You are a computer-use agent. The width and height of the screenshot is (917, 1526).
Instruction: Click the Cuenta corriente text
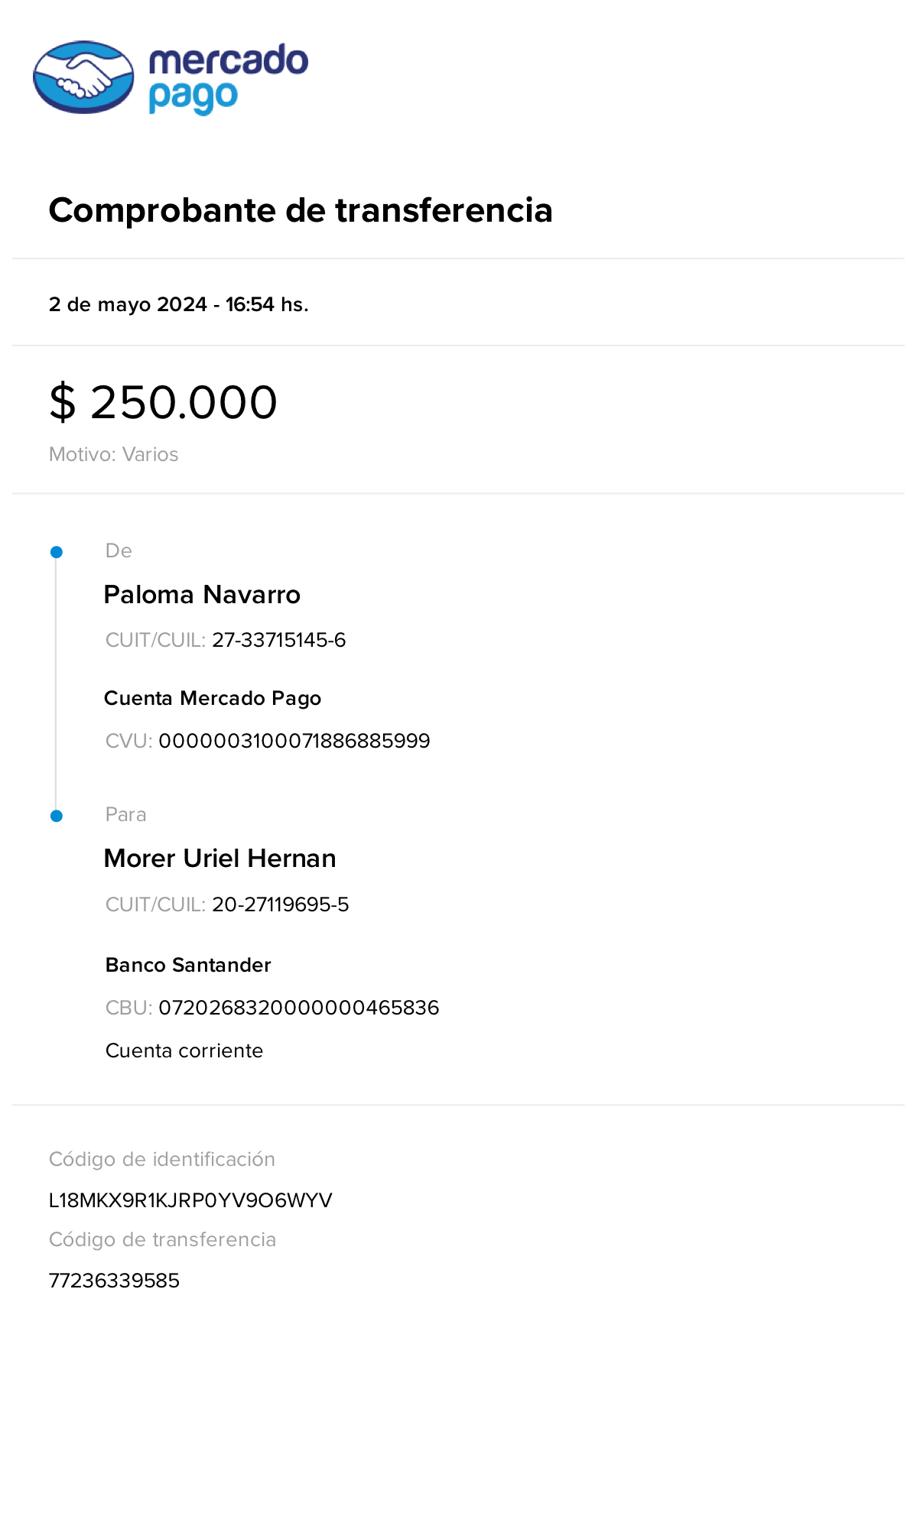pyautogui.click(x=184, y=1050)
